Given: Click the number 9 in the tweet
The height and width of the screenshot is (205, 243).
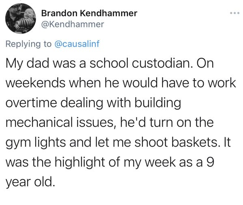Looking at the screenshot, I should (x=211, y=162).
